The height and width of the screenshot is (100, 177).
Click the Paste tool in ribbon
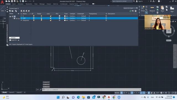pyautogui.click(x=162, y=9)
